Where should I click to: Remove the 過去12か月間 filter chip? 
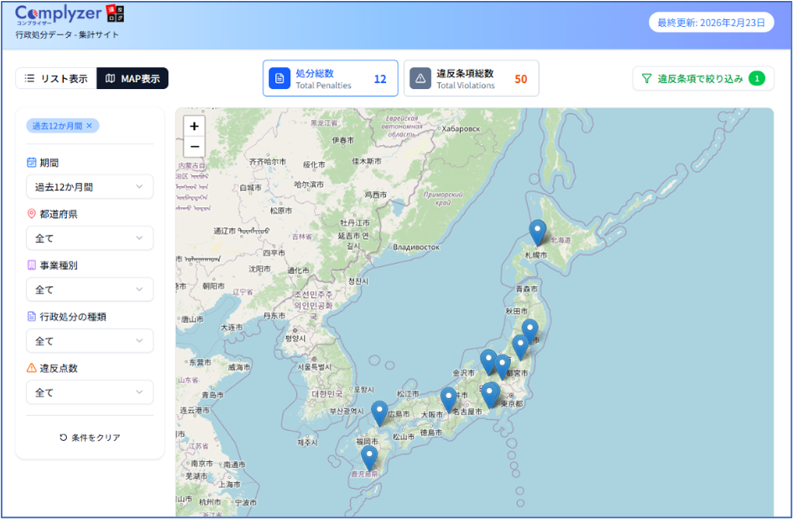tap(90, 126)
